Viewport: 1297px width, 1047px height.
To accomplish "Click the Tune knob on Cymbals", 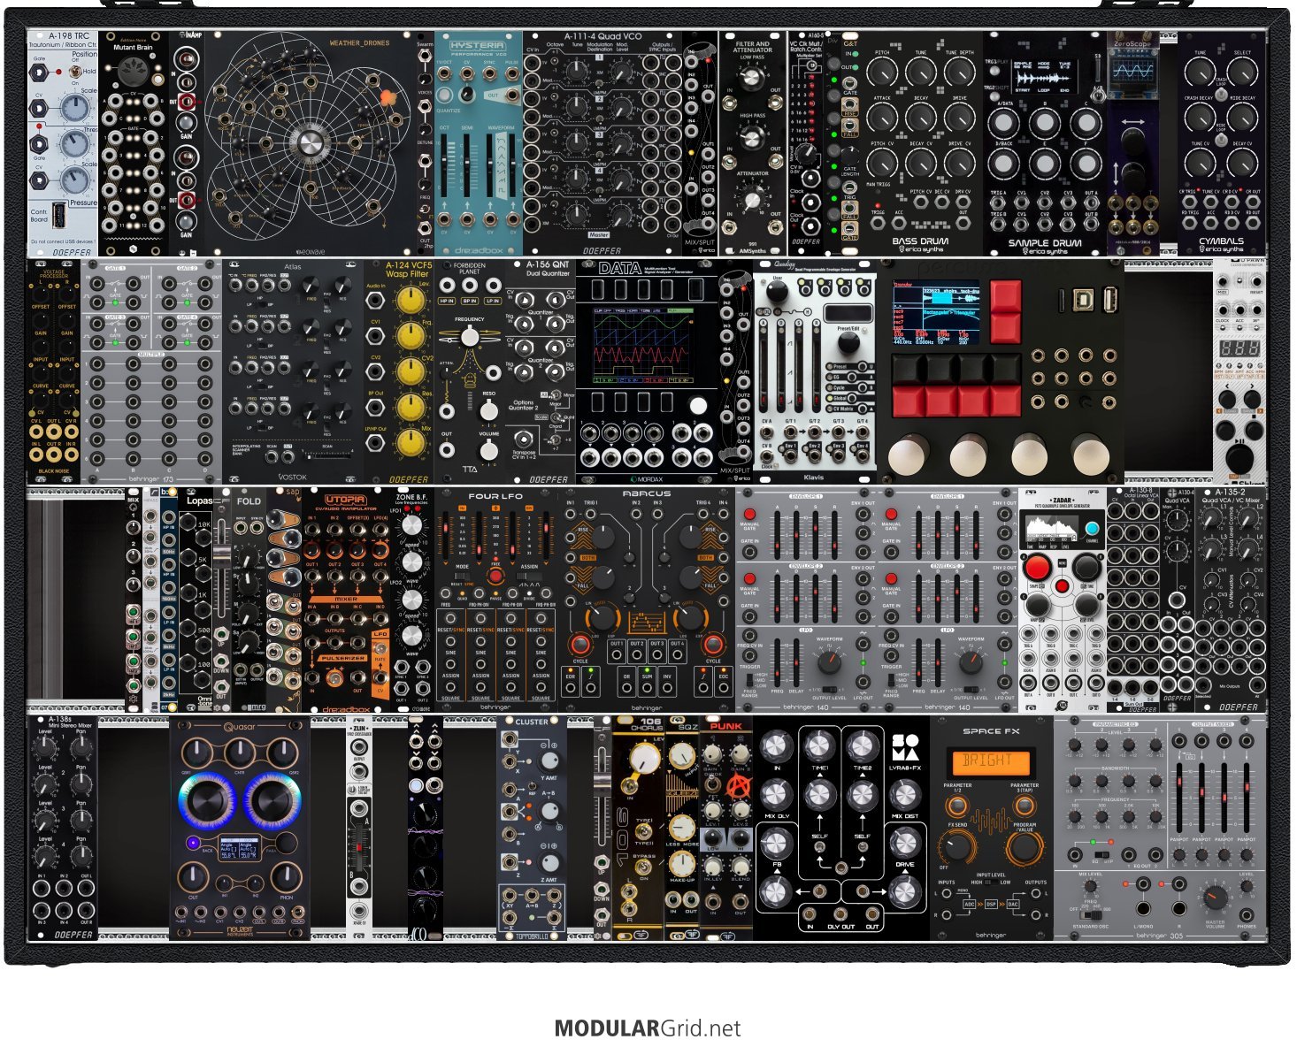I will 1199,72.
